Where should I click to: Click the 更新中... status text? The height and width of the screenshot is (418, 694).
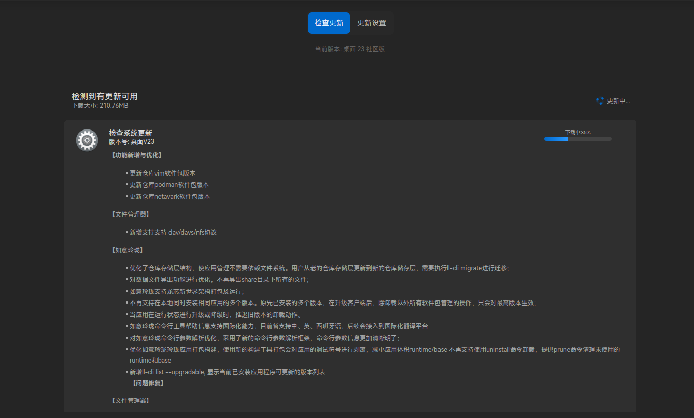(x=618, y=101)
